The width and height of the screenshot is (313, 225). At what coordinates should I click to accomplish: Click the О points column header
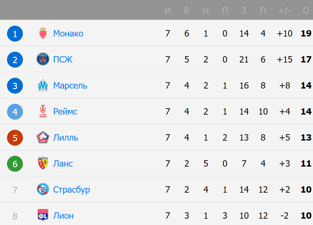306,10
